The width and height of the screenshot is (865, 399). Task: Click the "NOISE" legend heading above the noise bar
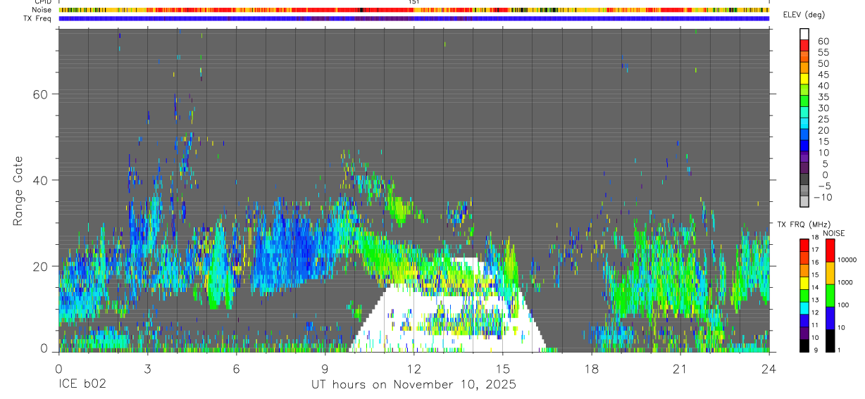[x=834, y=233]
